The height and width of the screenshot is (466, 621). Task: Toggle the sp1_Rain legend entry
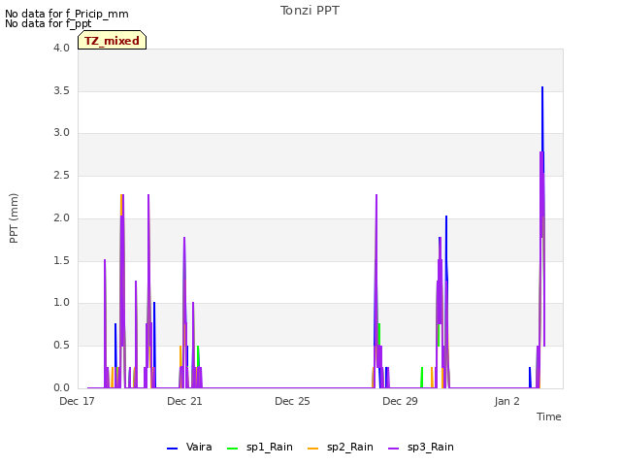(x=260, y=448)
